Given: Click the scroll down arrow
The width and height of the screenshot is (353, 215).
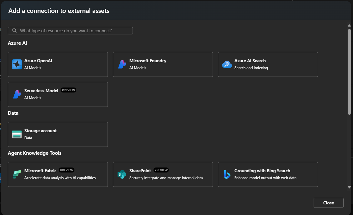Looking at the screenshot, I should 349,187.
